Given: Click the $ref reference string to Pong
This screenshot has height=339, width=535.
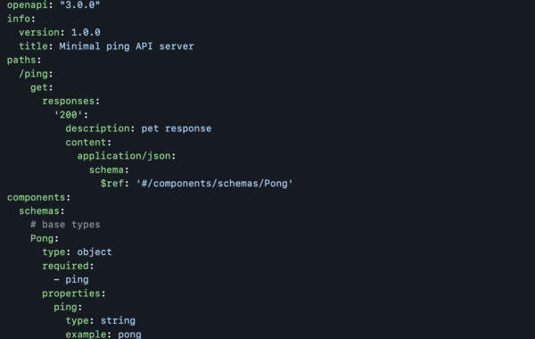Looking at the screenshot, I should [214, 184].
